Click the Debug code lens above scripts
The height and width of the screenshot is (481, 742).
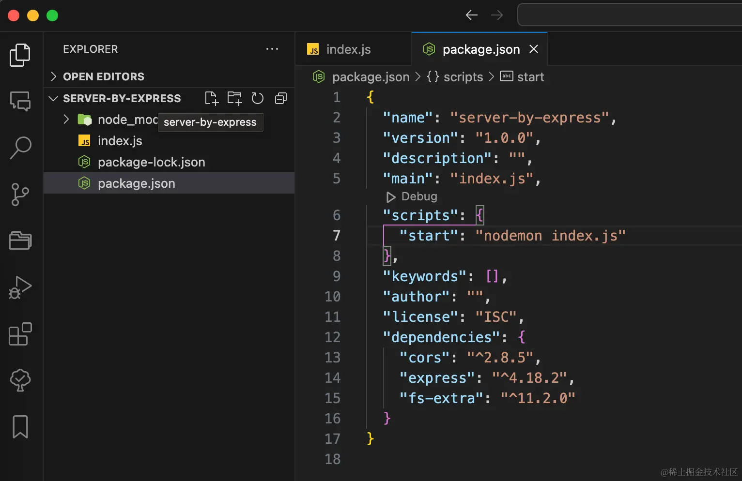point(412,196)
